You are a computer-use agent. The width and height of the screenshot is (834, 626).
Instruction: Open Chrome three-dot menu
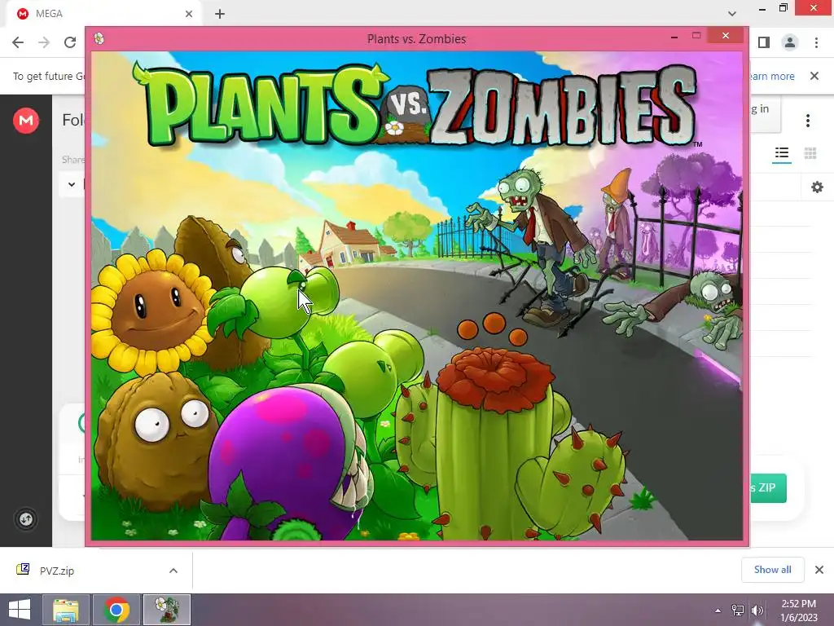click(x=816, y=42)
